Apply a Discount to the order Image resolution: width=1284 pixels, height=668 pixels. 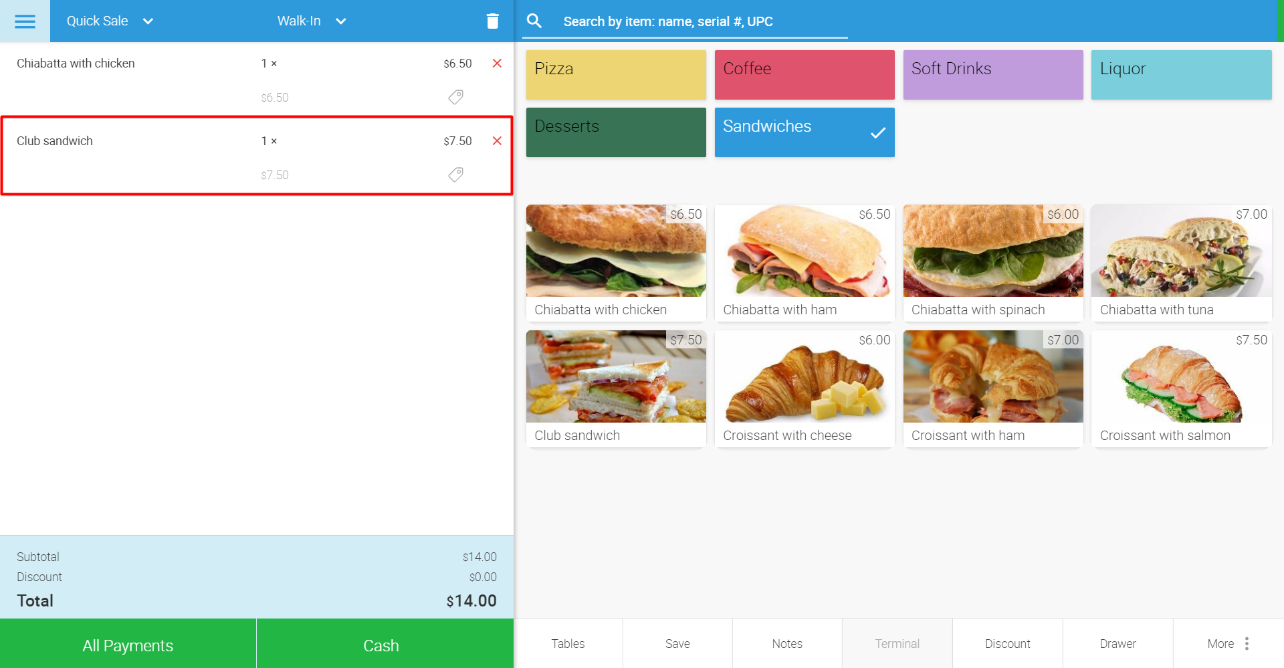point(1008,644)
